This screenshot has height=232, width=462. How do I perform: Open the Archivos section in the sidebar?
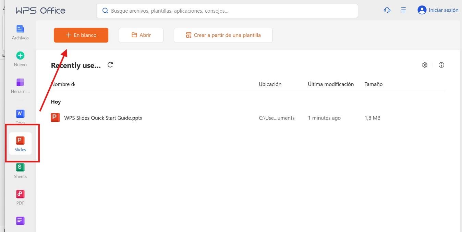pos(20,31)
